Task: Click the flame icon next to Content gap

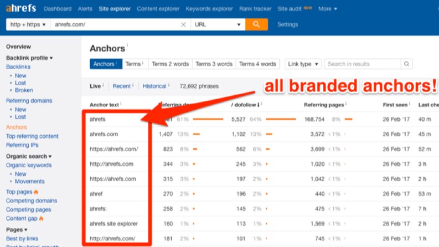Action: (41, 218)
